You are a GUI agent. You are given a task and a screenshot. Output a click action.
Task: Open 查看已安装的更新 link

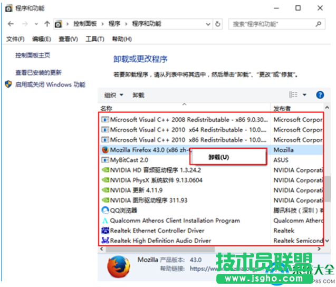tap(39, 72)
